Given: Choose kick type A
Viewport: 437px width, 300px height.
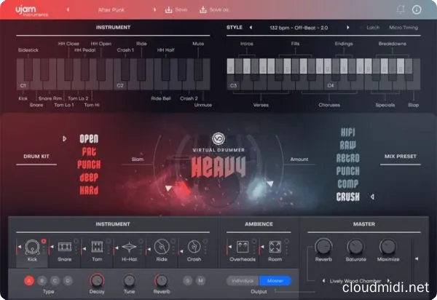Looking at the screenshot, I should coord(29,280).
